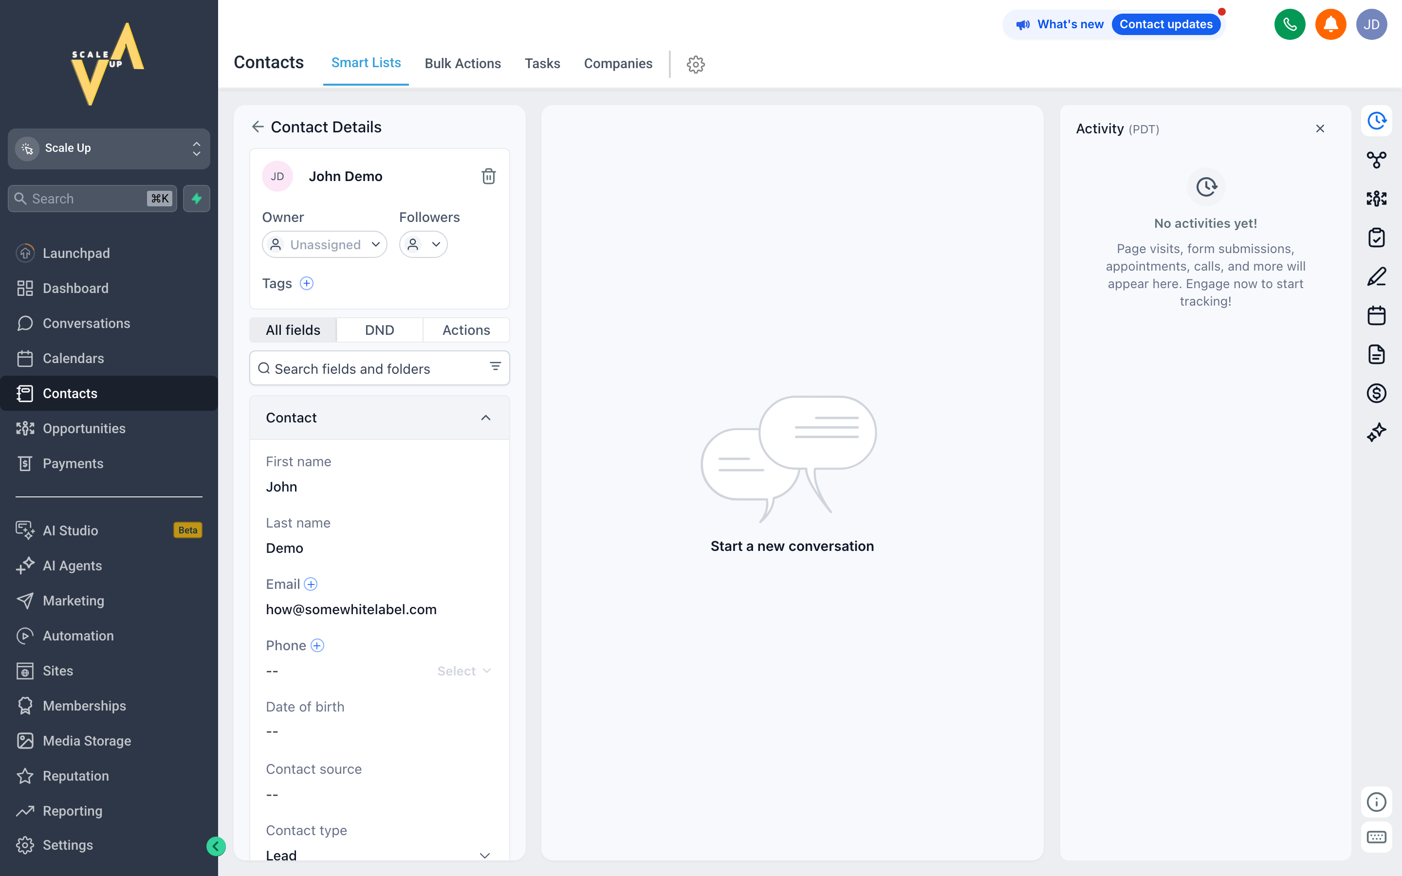Image resolution: width=1402 pixels, height=876 pixels.
Task: Open tasks clipboard icon in right rail
Action: click(x=1377, y=237)
